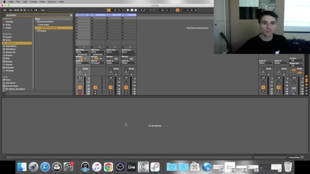The height and width of the screenshot is (174, 310).
Task: Click the Stop button in transport
Action: (132, 10)
